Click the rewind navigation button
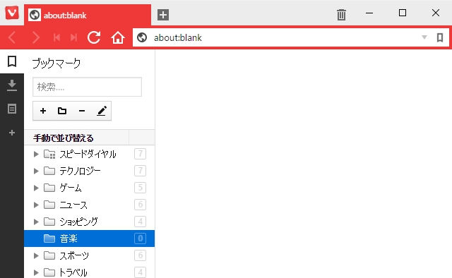 56,37
